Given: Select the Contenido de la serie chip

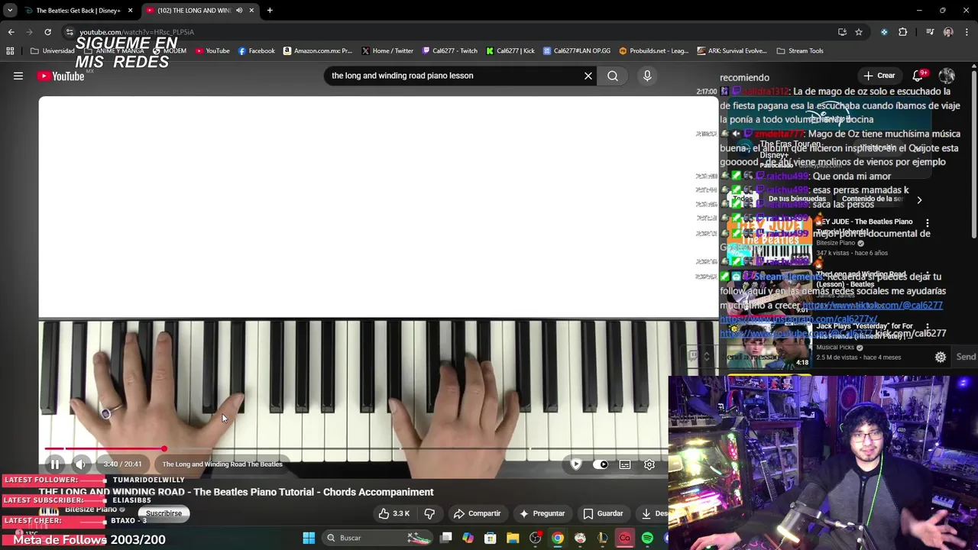Looking at the screenshot, I should coord(873,199).
